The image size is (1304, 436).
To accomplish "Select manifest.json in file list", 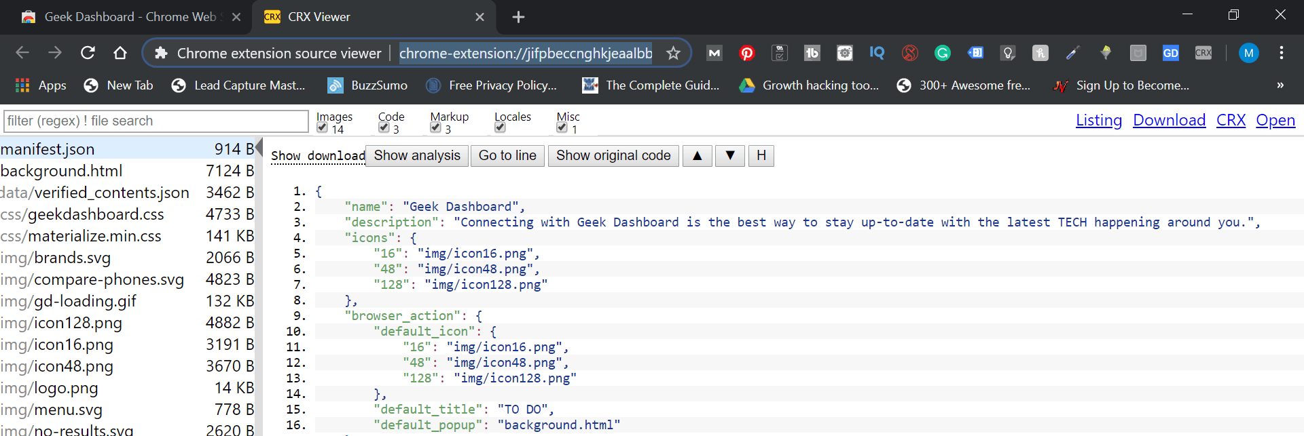I will 127,148.
